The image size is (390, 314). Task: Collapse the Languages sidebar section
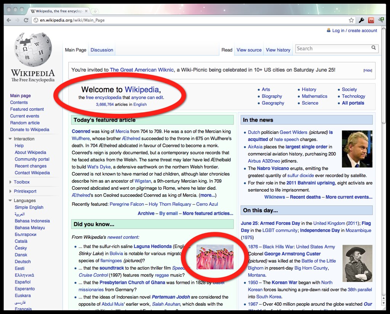(x=10, y=201)
